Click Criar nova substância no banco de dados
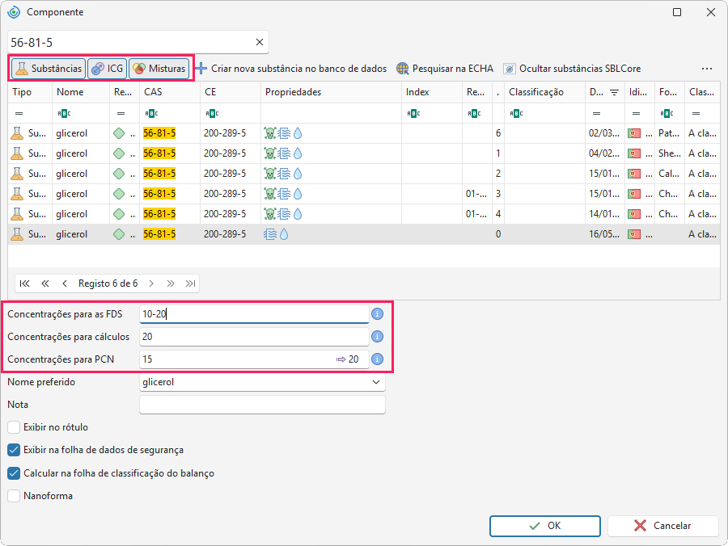This screenshot has width=728, height=546. click(x=291, y=69)
